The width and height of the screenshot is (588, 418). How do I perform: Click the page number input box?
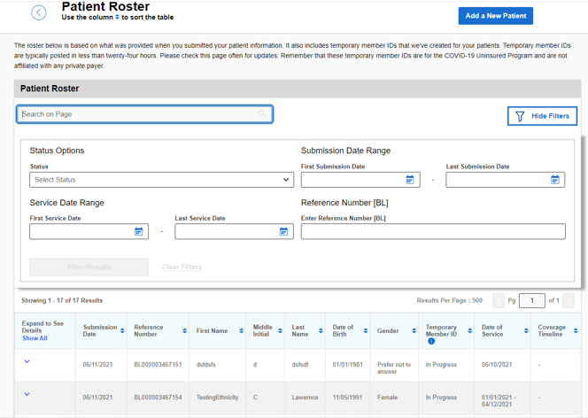tap(531, 301)
